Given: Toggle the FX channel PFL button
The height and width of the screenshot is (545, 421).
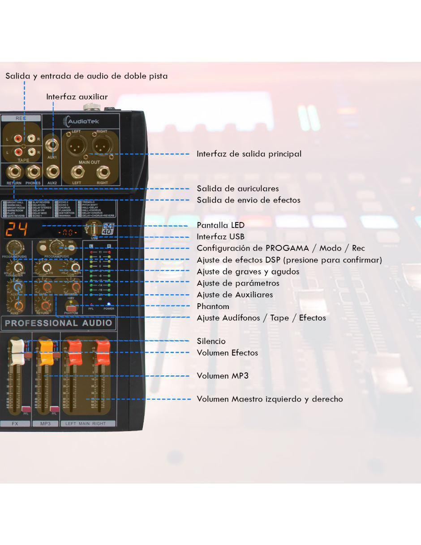Looking at the screenshot, I should click(x=26, y=409).
